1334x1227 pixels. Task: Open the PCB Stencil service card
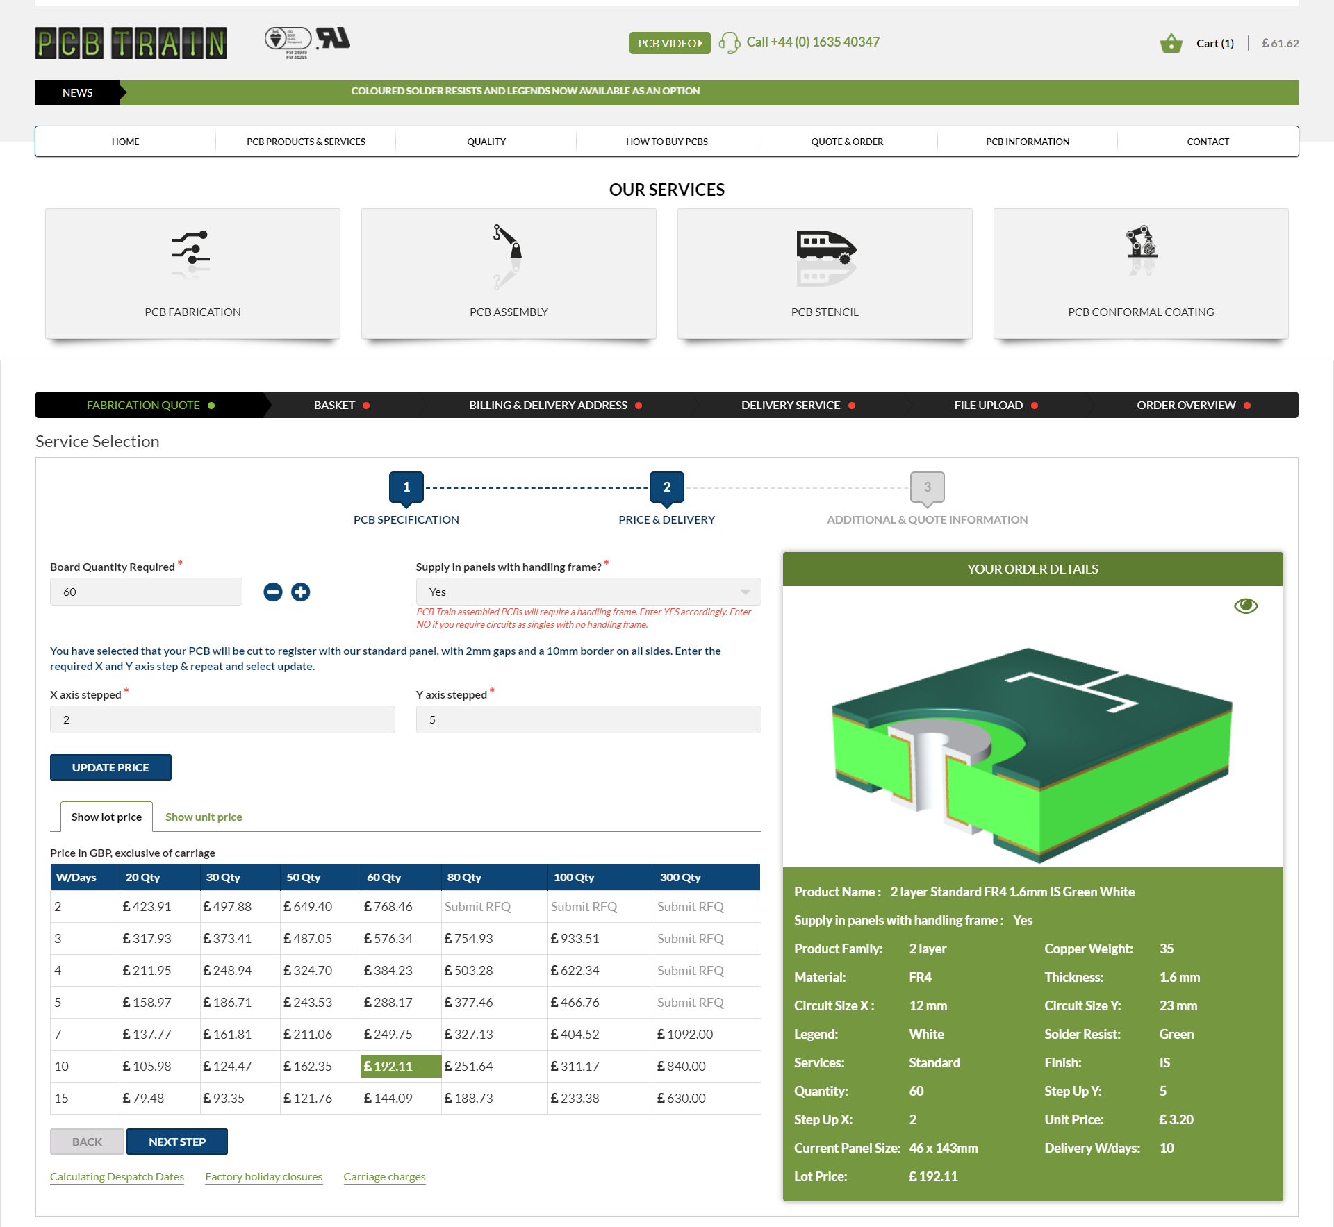pos(825,274)
